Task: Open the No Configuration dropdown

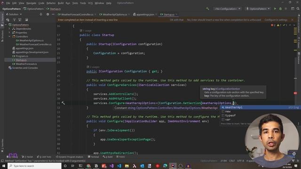Action: click(228, 9)
